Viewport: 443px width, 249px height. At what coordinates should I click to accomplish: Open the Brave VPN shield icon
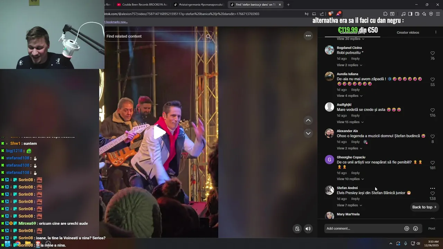(x=431, y=14)
